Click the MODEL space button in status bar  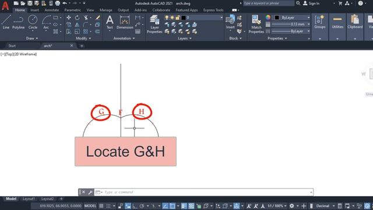point(90,206)
